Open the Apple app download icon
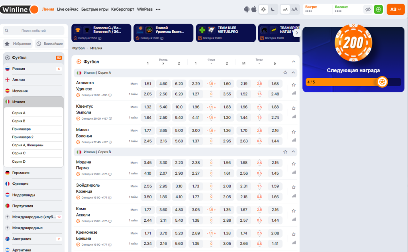This screenshot has width=408, height=252. pyautogui.click(x=254, y=10)
